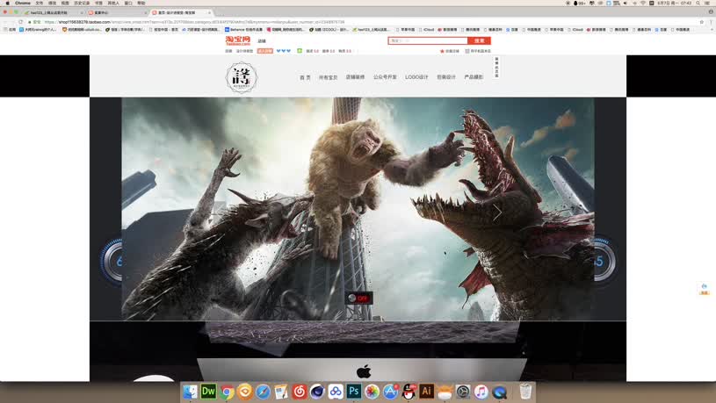
Task: Open Baidu Netdisk from the Dock
Action: click(336, 392)
